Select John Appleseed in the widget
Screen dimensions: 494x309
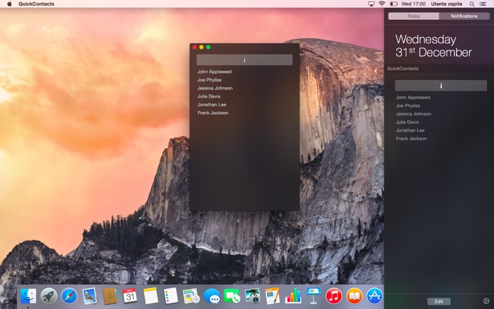pyautogui.click(x=412, y=98)
